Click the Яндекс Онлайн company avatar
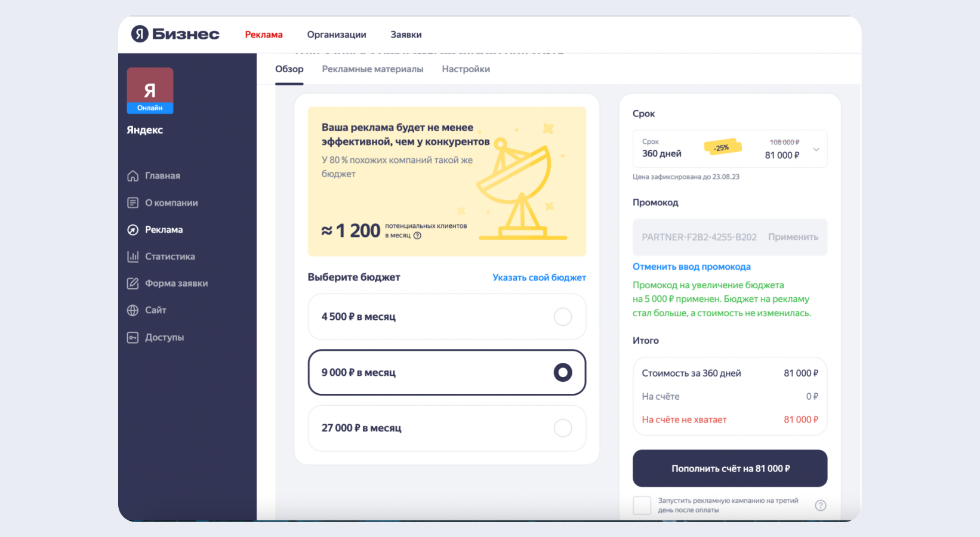Viewport: 980px width, 537px height. click(150, 91)
